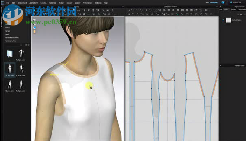
Task: Open the 3D Garment menu
Action: point(22,3)
